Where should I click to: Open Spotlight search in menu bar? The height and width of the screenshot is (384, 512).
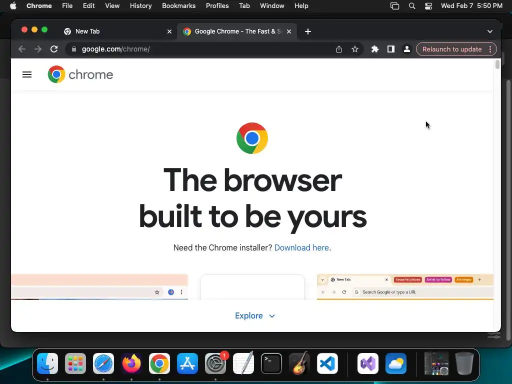tap(412, 6)
